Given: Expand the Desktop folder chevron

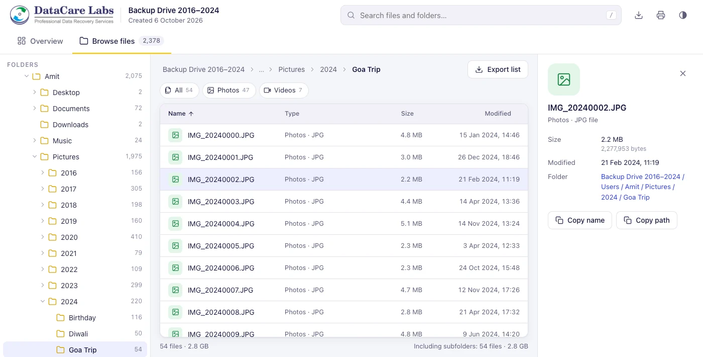Looking at the screenshot, I should pyautogui.click(x=35, y=93).
